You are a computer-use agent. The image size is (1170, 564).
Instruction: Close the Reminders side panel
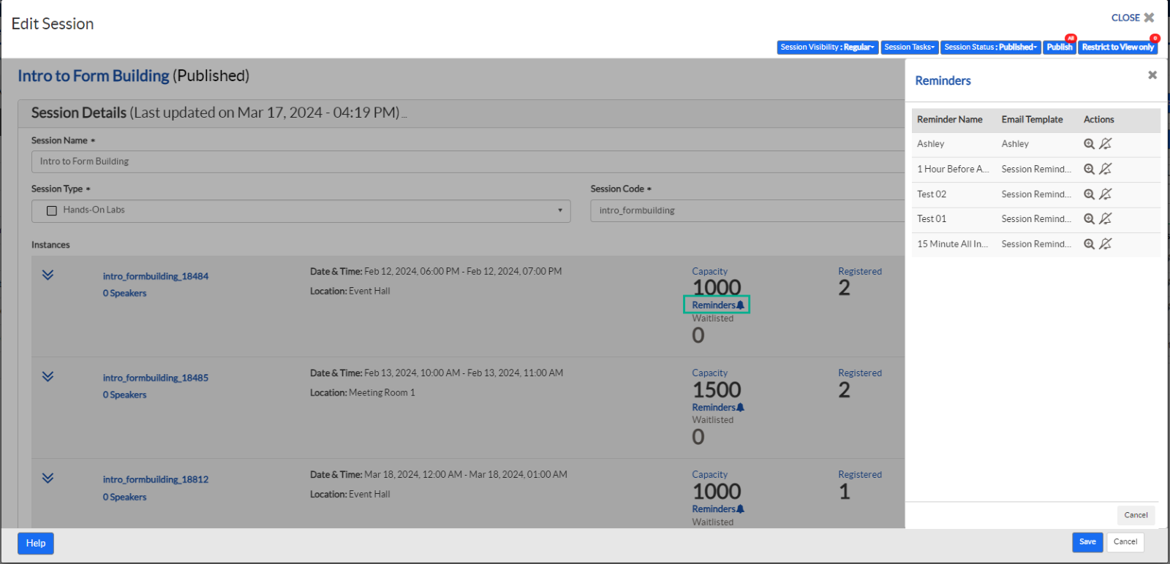1152,75
